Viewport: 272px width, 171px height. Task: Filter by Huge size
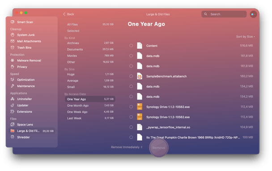click(x=90, y=74)
